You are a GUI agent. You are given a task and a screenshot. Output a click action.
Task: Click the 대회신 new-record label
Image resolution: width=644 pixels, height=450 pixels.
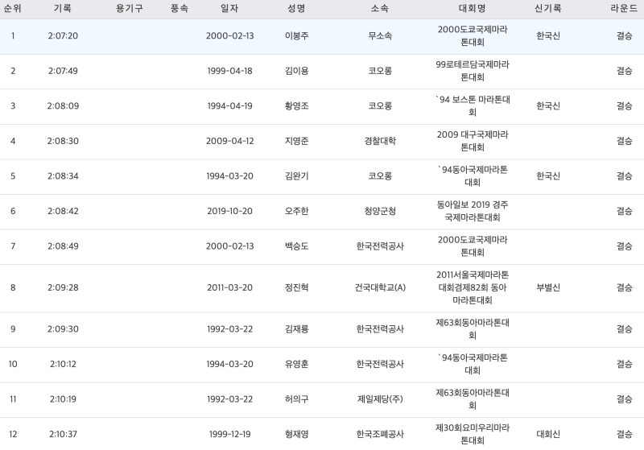coord(548,434)
